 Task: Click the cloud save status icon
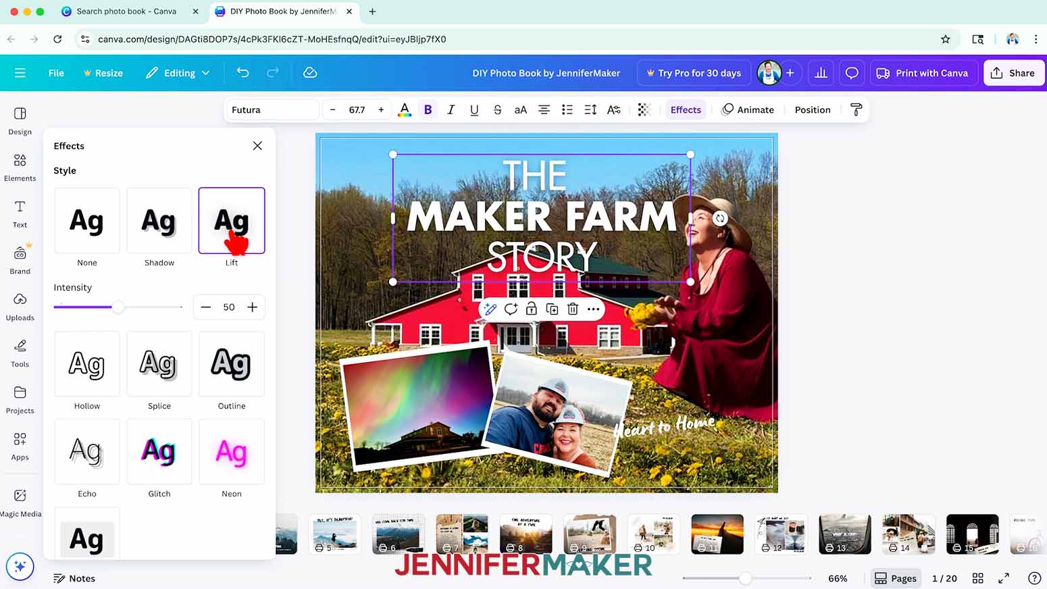310,73
